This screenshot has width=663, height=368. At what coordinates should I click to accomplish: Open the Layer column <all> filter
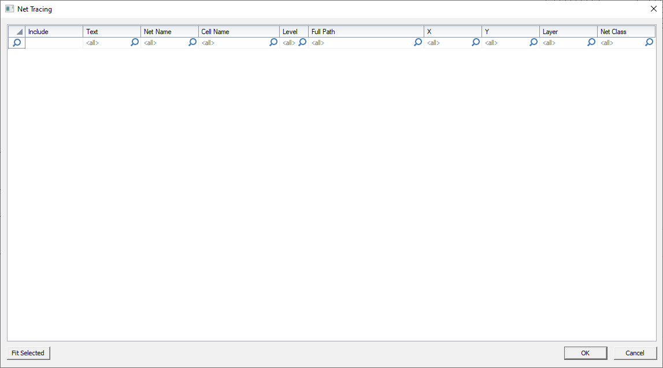(x=548, y=42)
